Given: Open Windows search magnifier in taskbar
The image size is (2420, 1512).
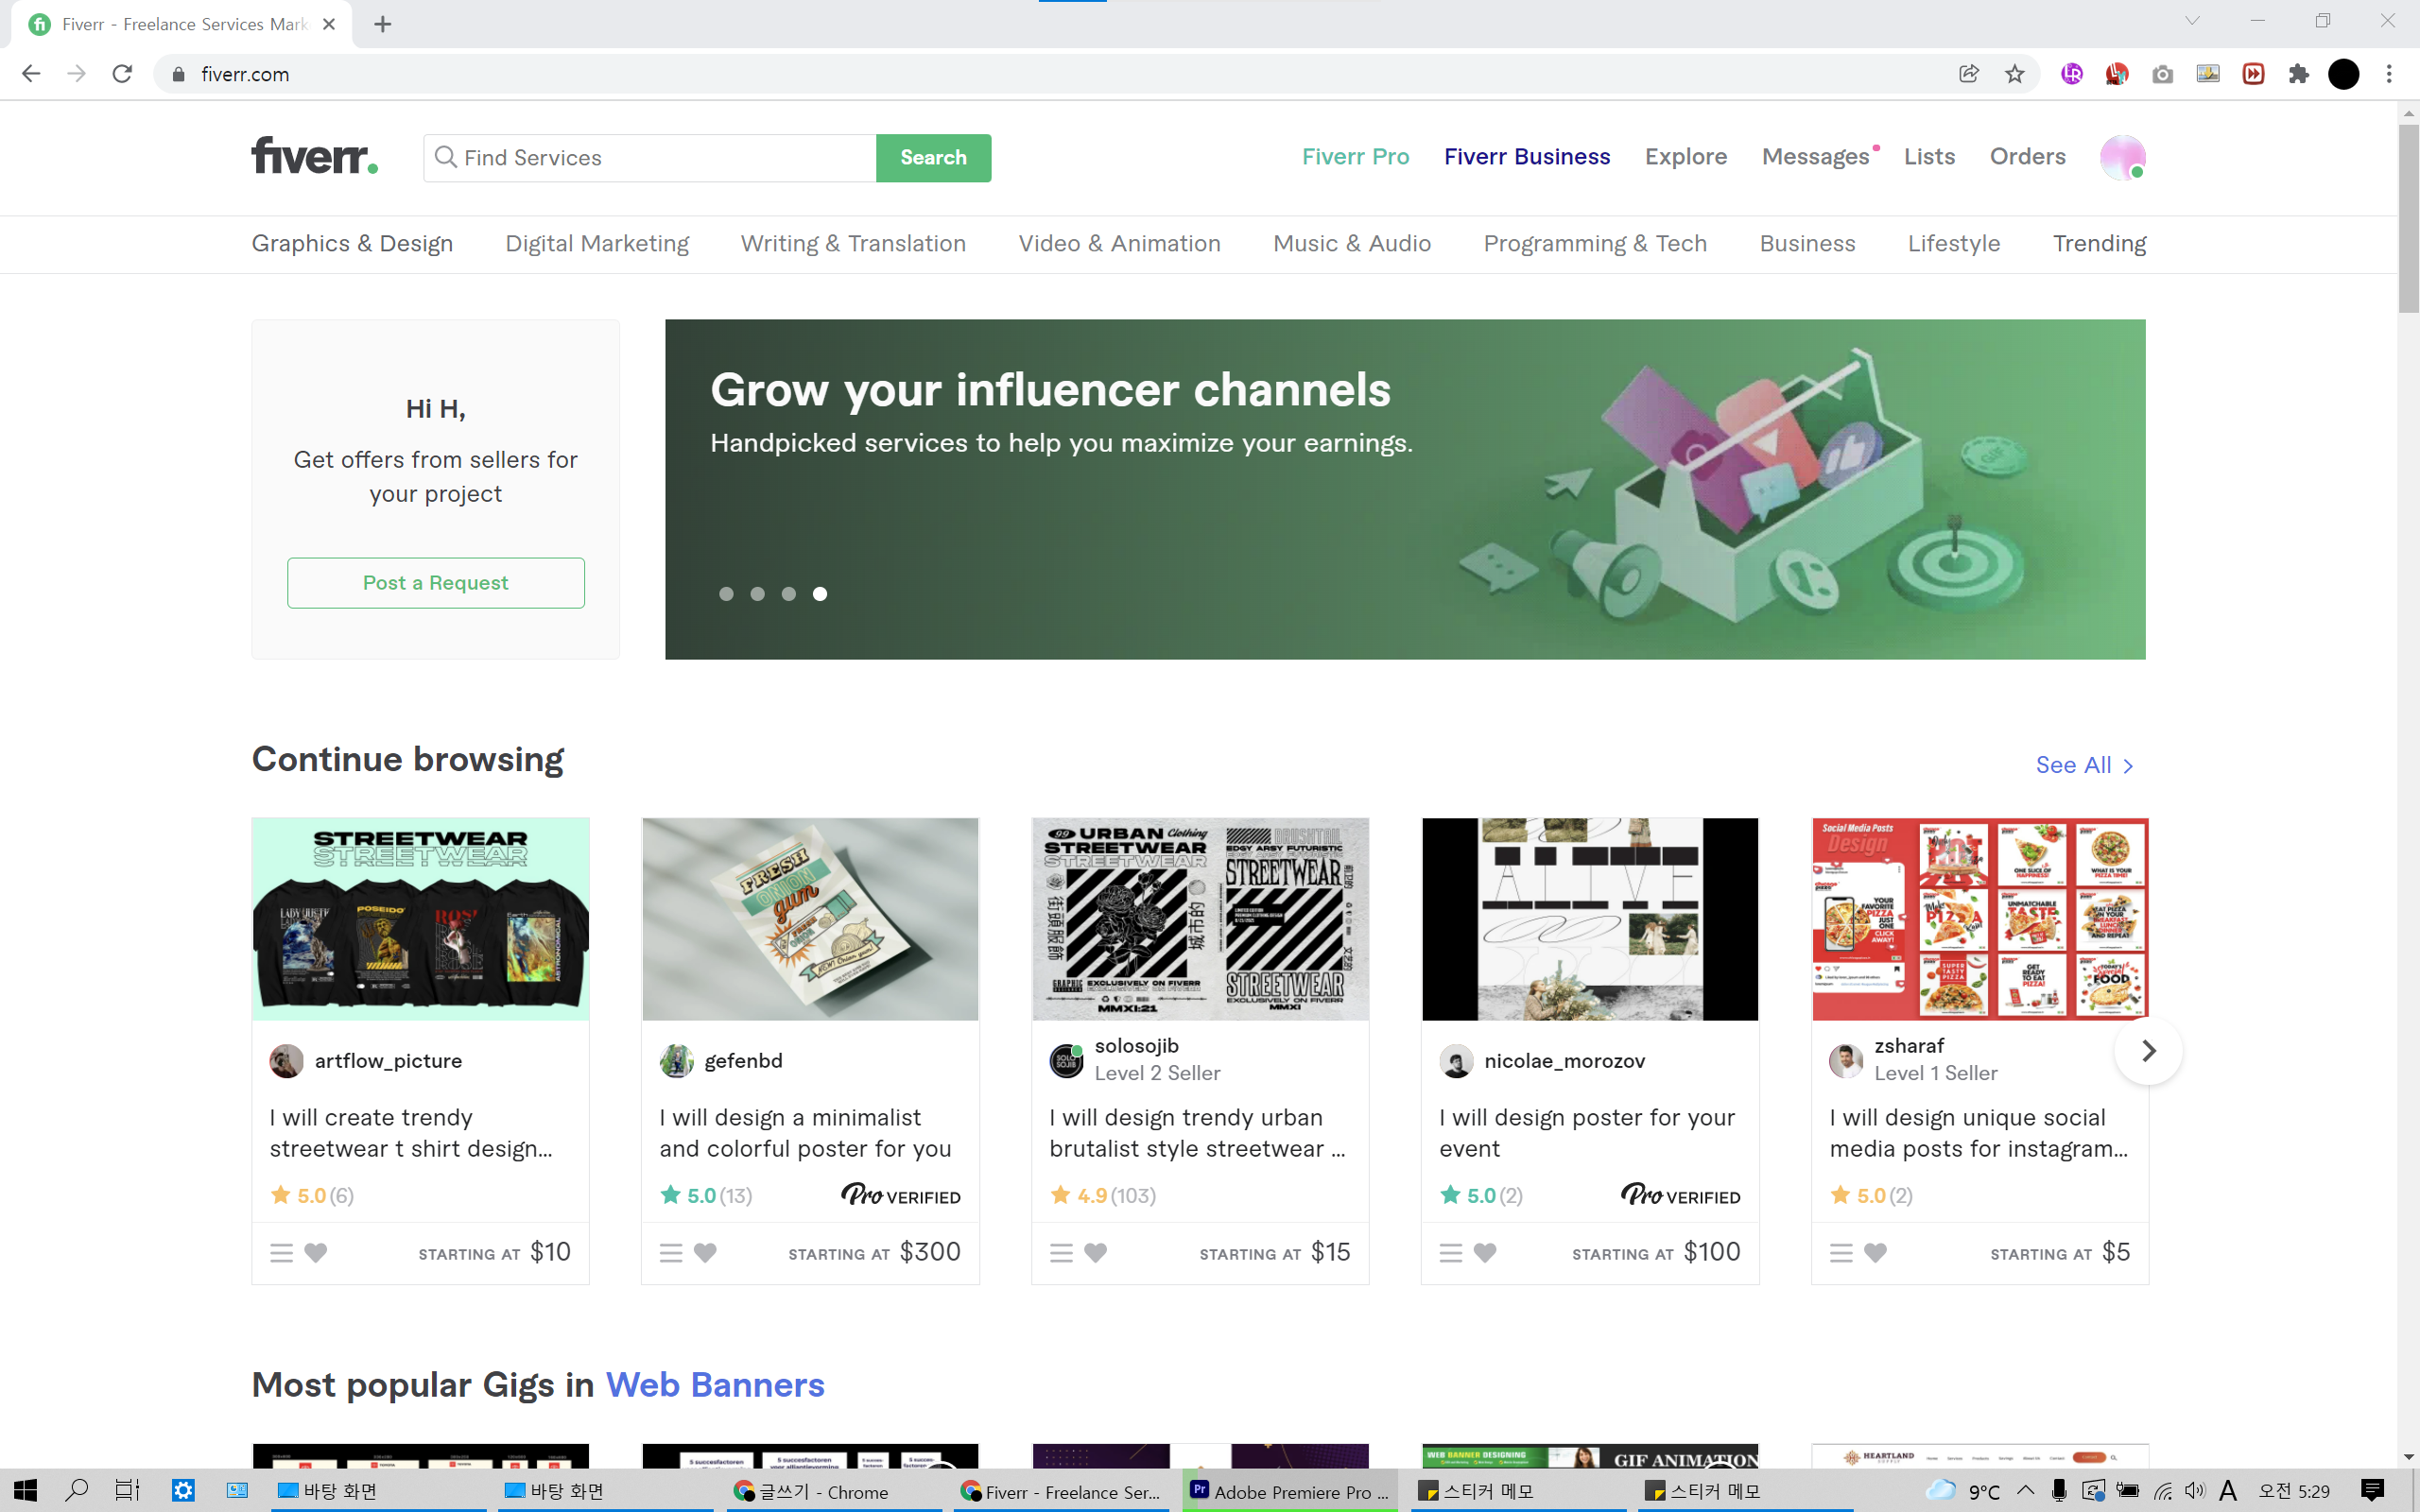Looking at the screenshot, I should click(x=76, y=1490).
